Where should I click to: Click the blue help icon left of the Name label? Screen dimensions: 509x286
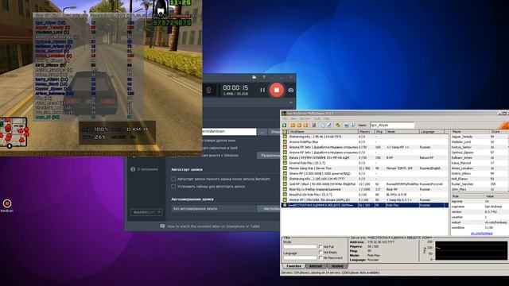point(353,126)
